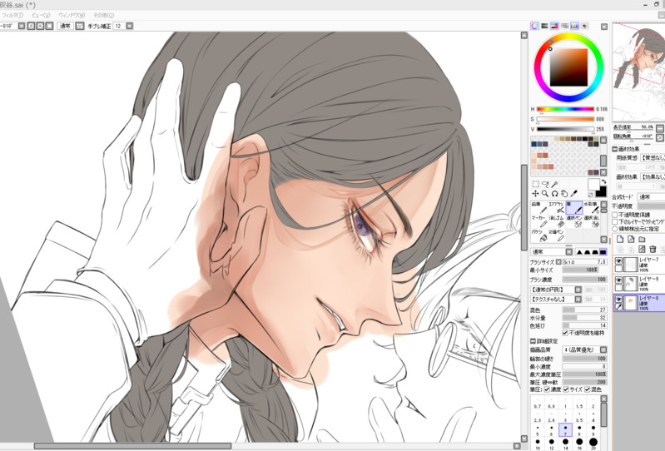Image resolution: width=665 pixels, height=451 pixels.
Task: Toggle the HSV slider panel
Action: [x=554, y=26]
